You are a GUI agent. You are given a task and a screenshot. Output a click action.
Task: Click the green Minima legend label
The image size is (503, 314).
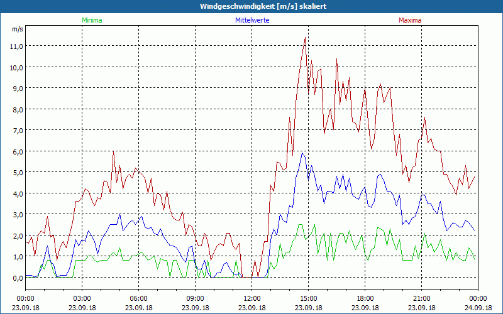click(x=91, y=20)
